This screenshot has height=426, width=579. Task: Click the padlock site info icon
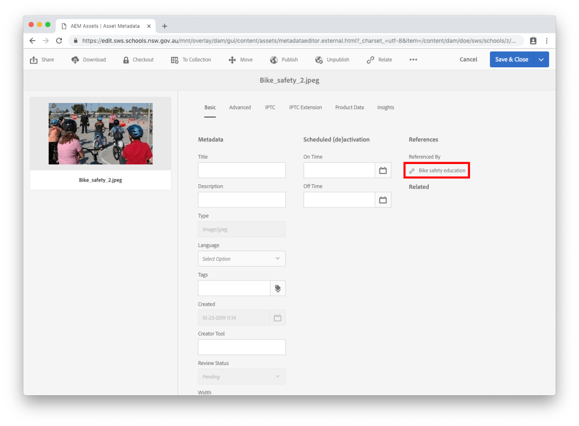76,41
